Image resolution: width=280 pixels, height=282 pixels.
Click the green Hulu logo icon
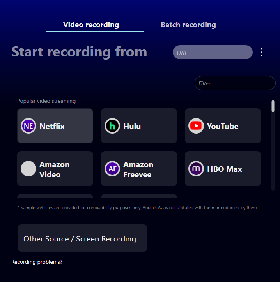[x=112, y=126]
